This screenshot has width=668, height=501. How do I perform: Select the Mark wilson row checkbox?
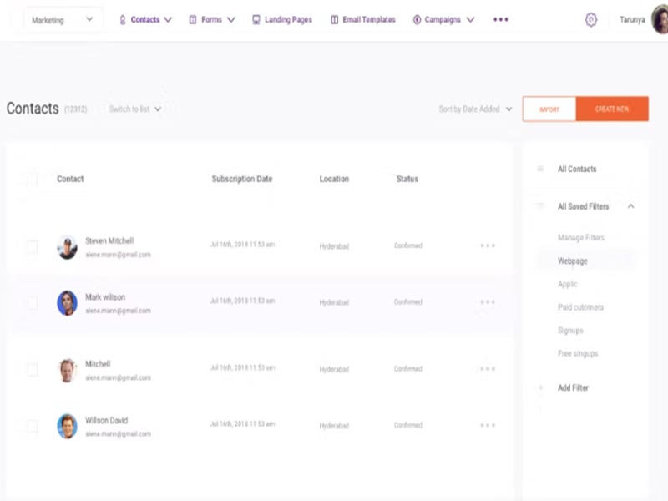(x=32, y=303)
